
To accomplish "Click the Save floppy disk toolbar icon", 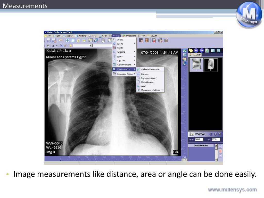I will (x=49, y=40).
